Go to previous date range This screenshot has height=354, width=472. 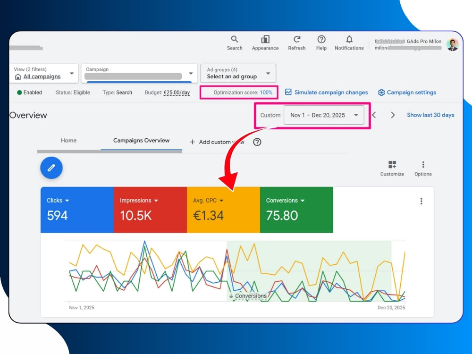click(374, 115)
